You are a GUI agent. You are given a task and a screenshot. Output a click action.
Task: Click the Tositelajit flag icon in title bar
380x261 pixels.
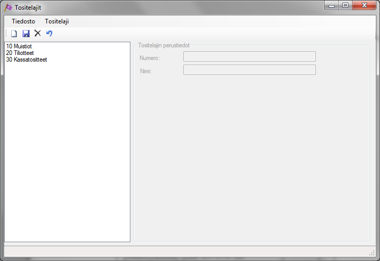click(8, 8)
